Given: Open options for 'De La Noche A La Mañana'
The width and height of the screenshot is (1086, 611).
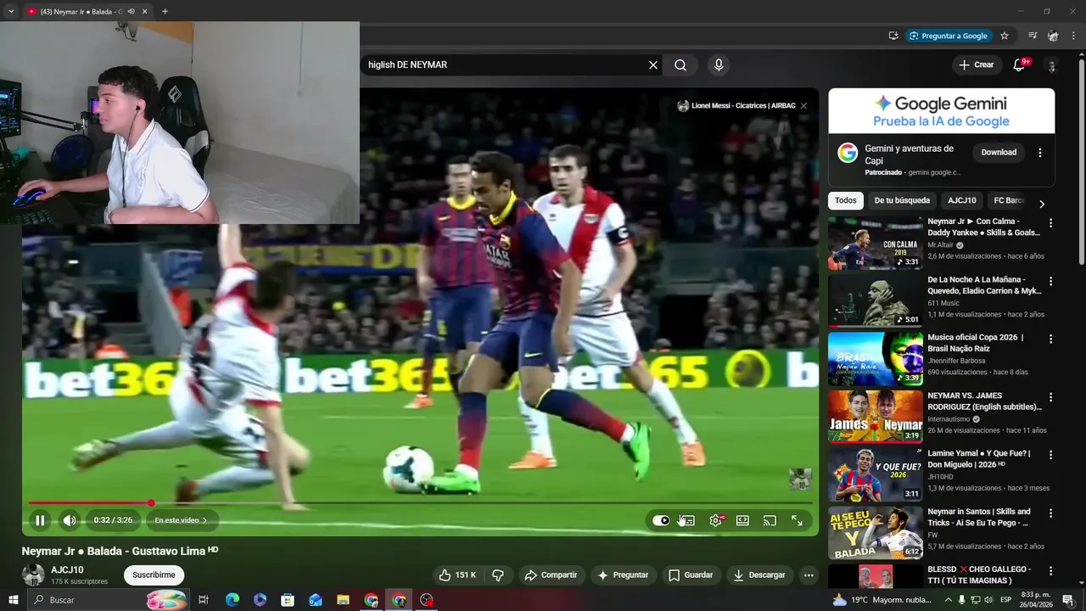Looking at the screenshot, I should tap(1050, 281).
